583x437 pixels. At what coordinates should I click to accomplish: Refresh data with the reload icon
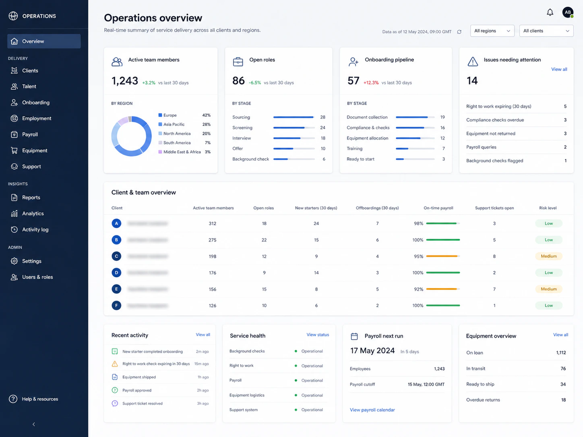[459, 32]
